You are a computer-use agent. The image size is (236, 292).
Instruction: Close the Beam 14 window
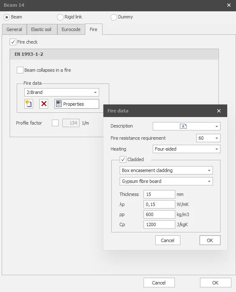tap(229, 5)
